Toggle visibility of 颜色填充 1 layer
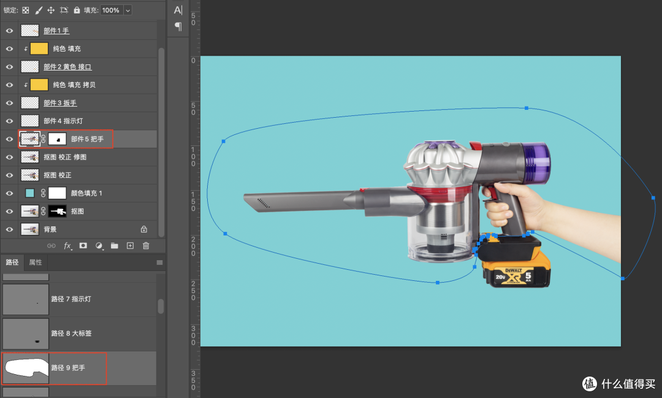662x398 pixels. coord(9,193)
